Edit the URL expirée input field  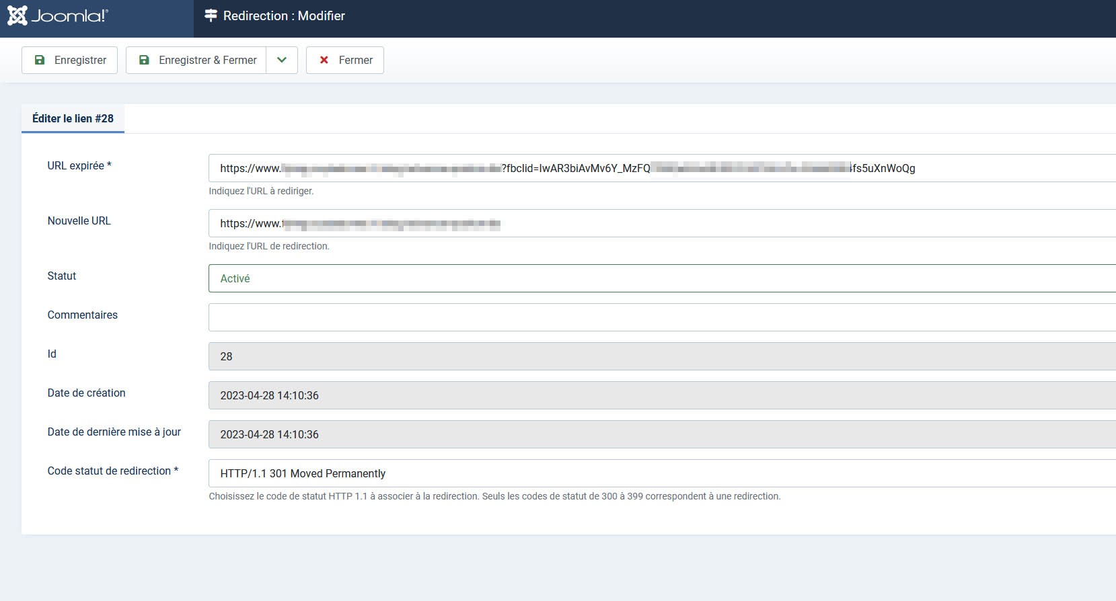pyautogui.click(x=662, y=168)
